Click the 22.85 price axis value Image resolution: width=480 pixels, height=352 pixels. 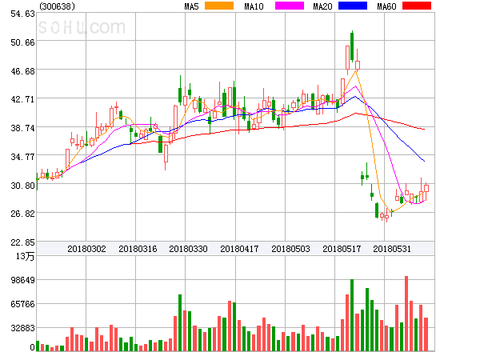point(22,242)
